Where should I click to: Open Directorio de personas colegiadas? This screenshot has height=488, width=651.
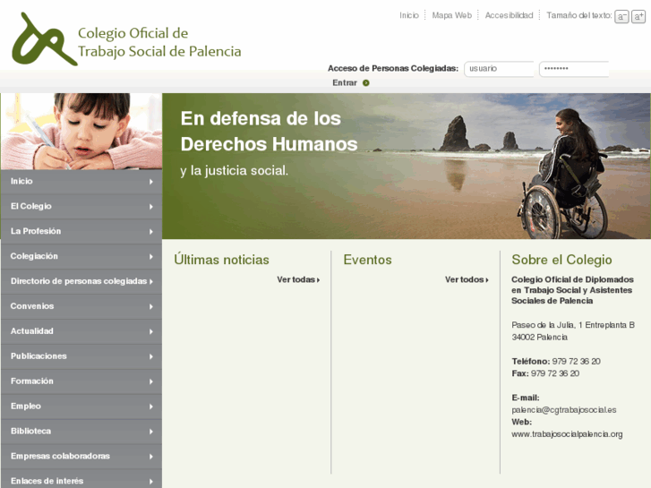pyautogui.click(x=81, y=281)
